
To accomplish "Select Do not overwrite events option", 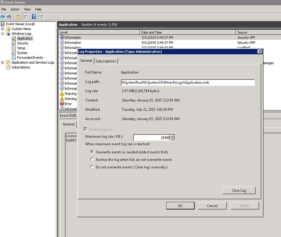I will click(x=92, y=167).
